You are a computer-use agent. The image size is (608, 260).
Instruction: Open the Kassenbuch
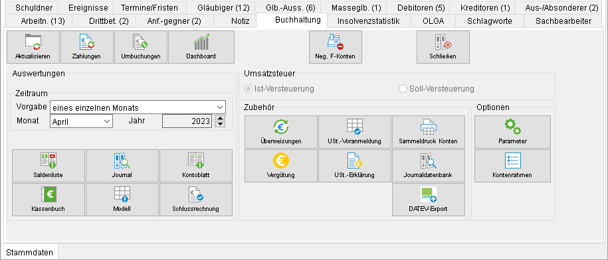tap(49, 200)
